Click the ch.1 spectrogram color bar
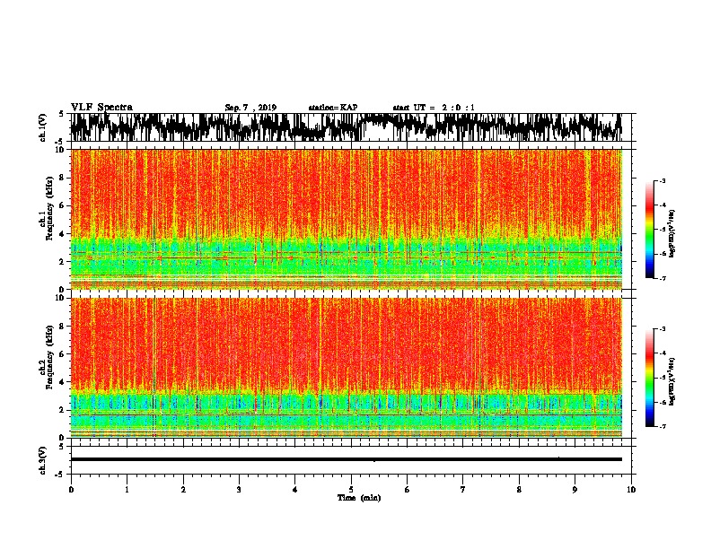Viewport: 711px width, 549px height. 650,230
